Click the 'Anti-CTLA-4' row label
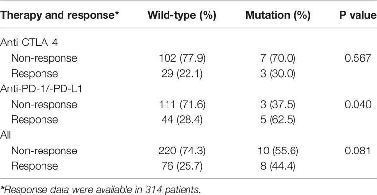 click(31, 43)
